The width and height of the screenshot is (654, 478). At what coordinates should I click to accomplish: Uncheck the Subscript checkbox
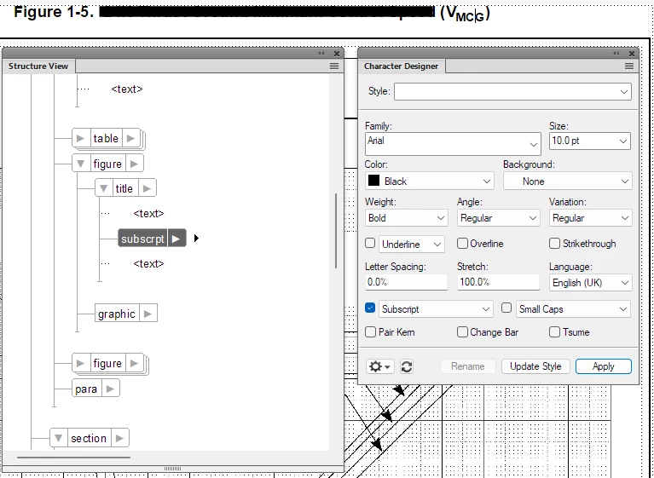tap(370, 308)
